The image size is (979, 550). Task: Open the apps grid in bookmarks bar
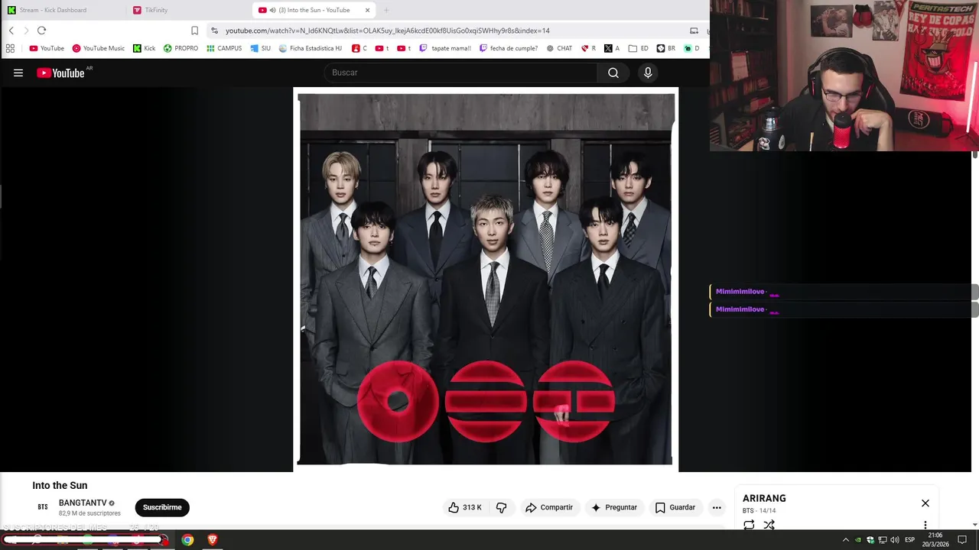tap(10, 48)
